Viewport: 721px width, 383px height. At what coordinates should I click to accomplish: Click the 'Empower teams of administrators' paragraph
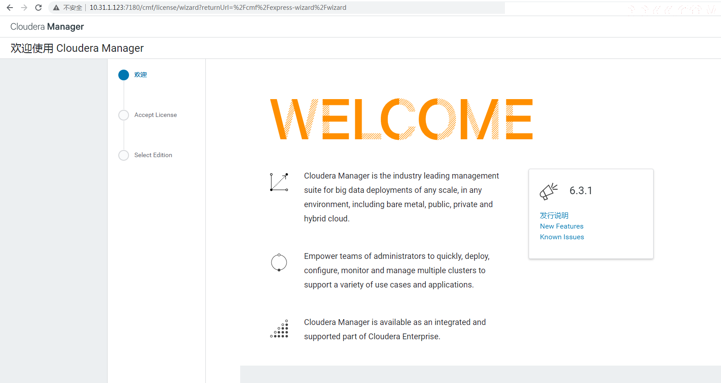click(x=397, y=271)
